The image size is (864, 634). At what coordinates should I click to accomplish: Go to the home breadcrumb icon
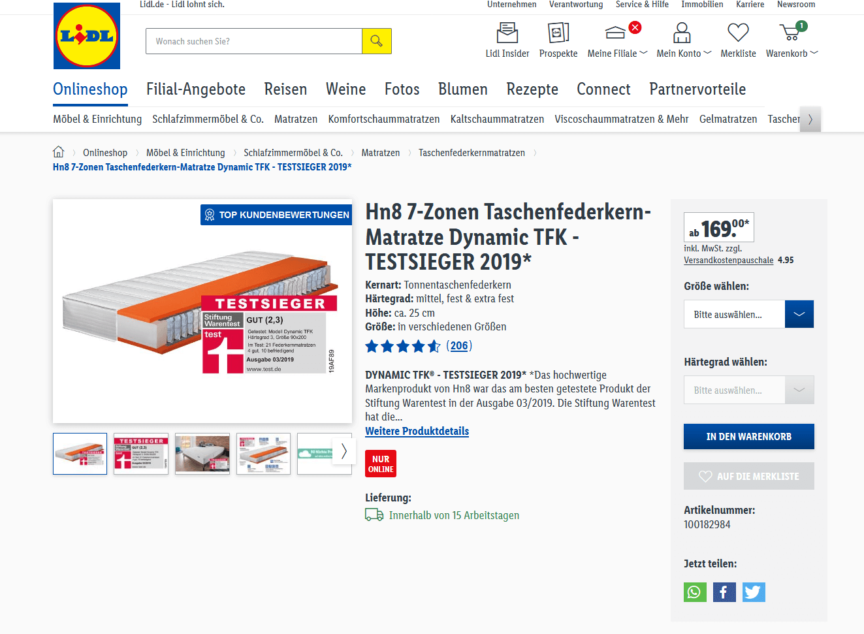coord(59,152)
